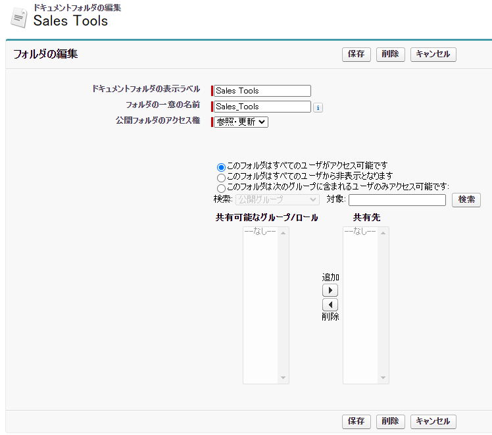Viewport: 492px width, 435px height.
Task: Open the 公開グループ search dropdown
Action: coord(278,199)
